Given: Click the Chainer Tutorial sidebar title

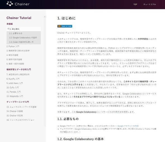Looking at the screenshot, I should pyautogui.click(x=19, y=18).
